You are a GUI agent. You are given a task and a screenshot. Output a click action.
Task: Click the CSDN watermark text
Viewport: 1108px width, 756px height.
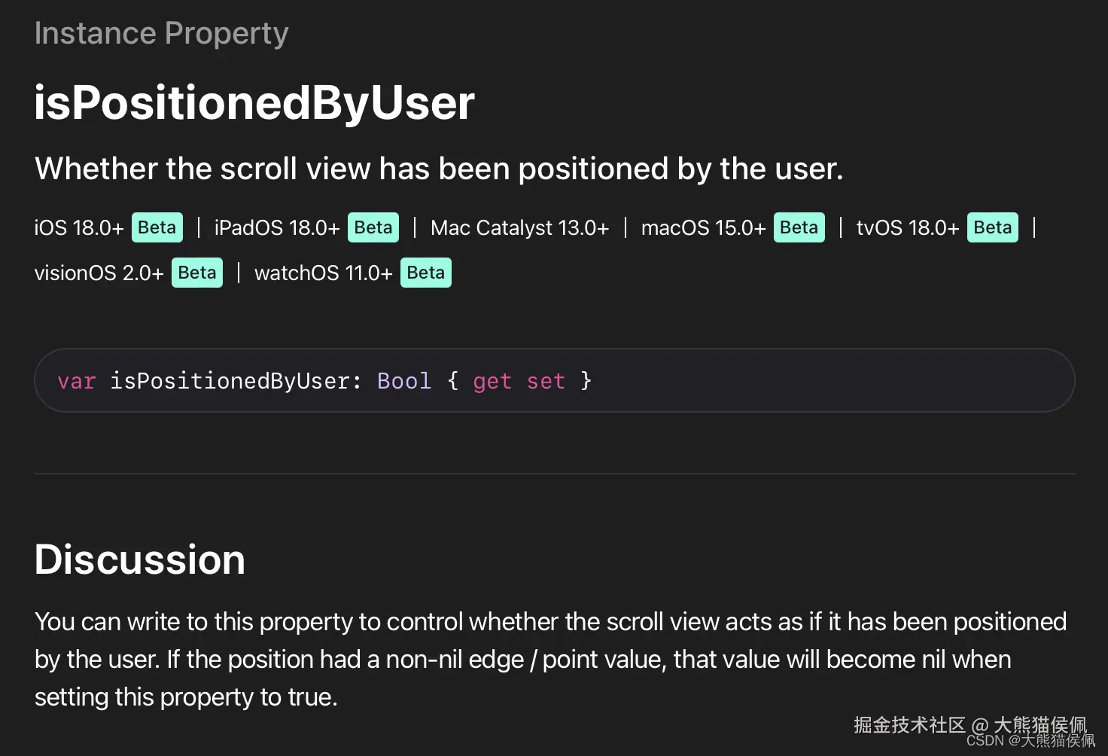1030,741
